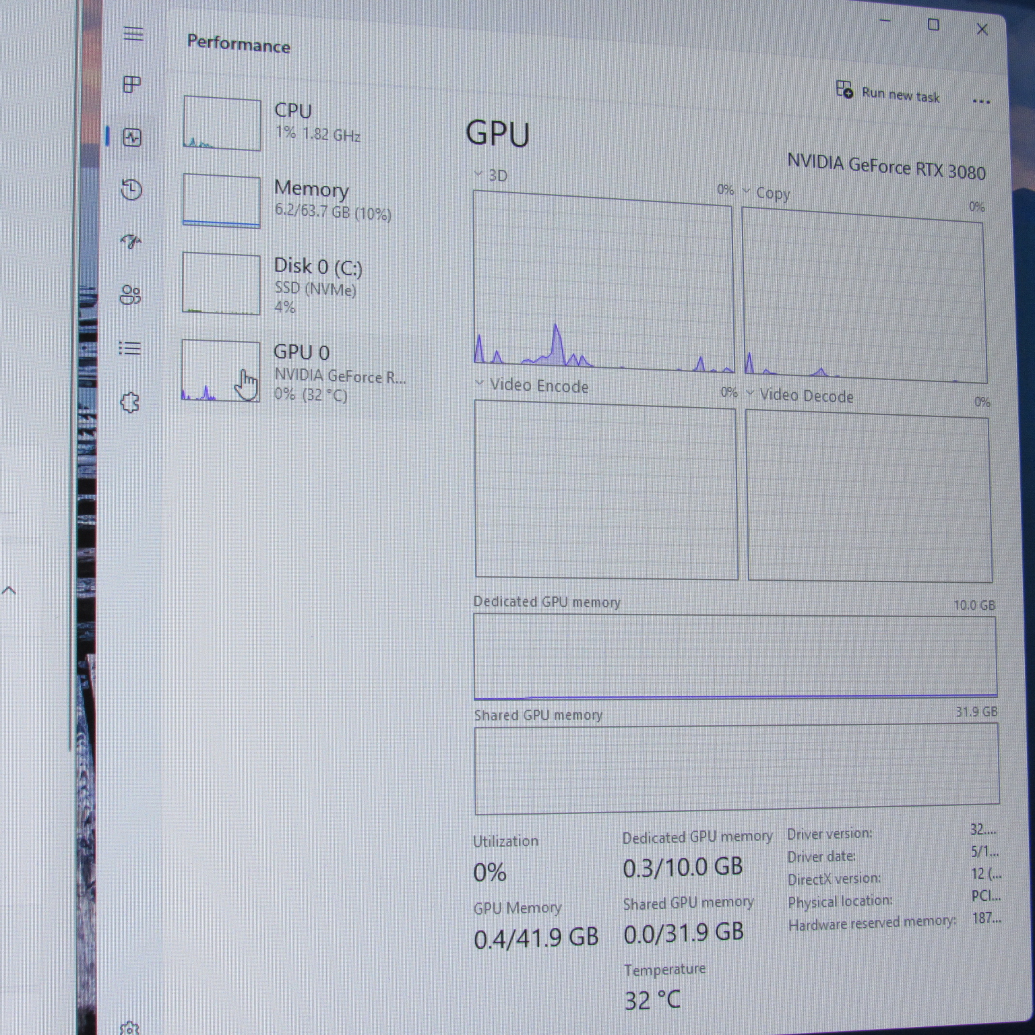This screenshot has width=1035, height=1035.
Task: Open the Services puzzle icon
Action: pyautogui.click(x=129, y=403)
